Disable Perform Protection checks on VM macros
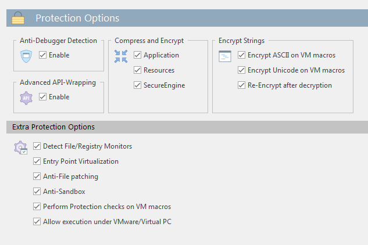Screen dimensions: 368x245 coord(37,207)
